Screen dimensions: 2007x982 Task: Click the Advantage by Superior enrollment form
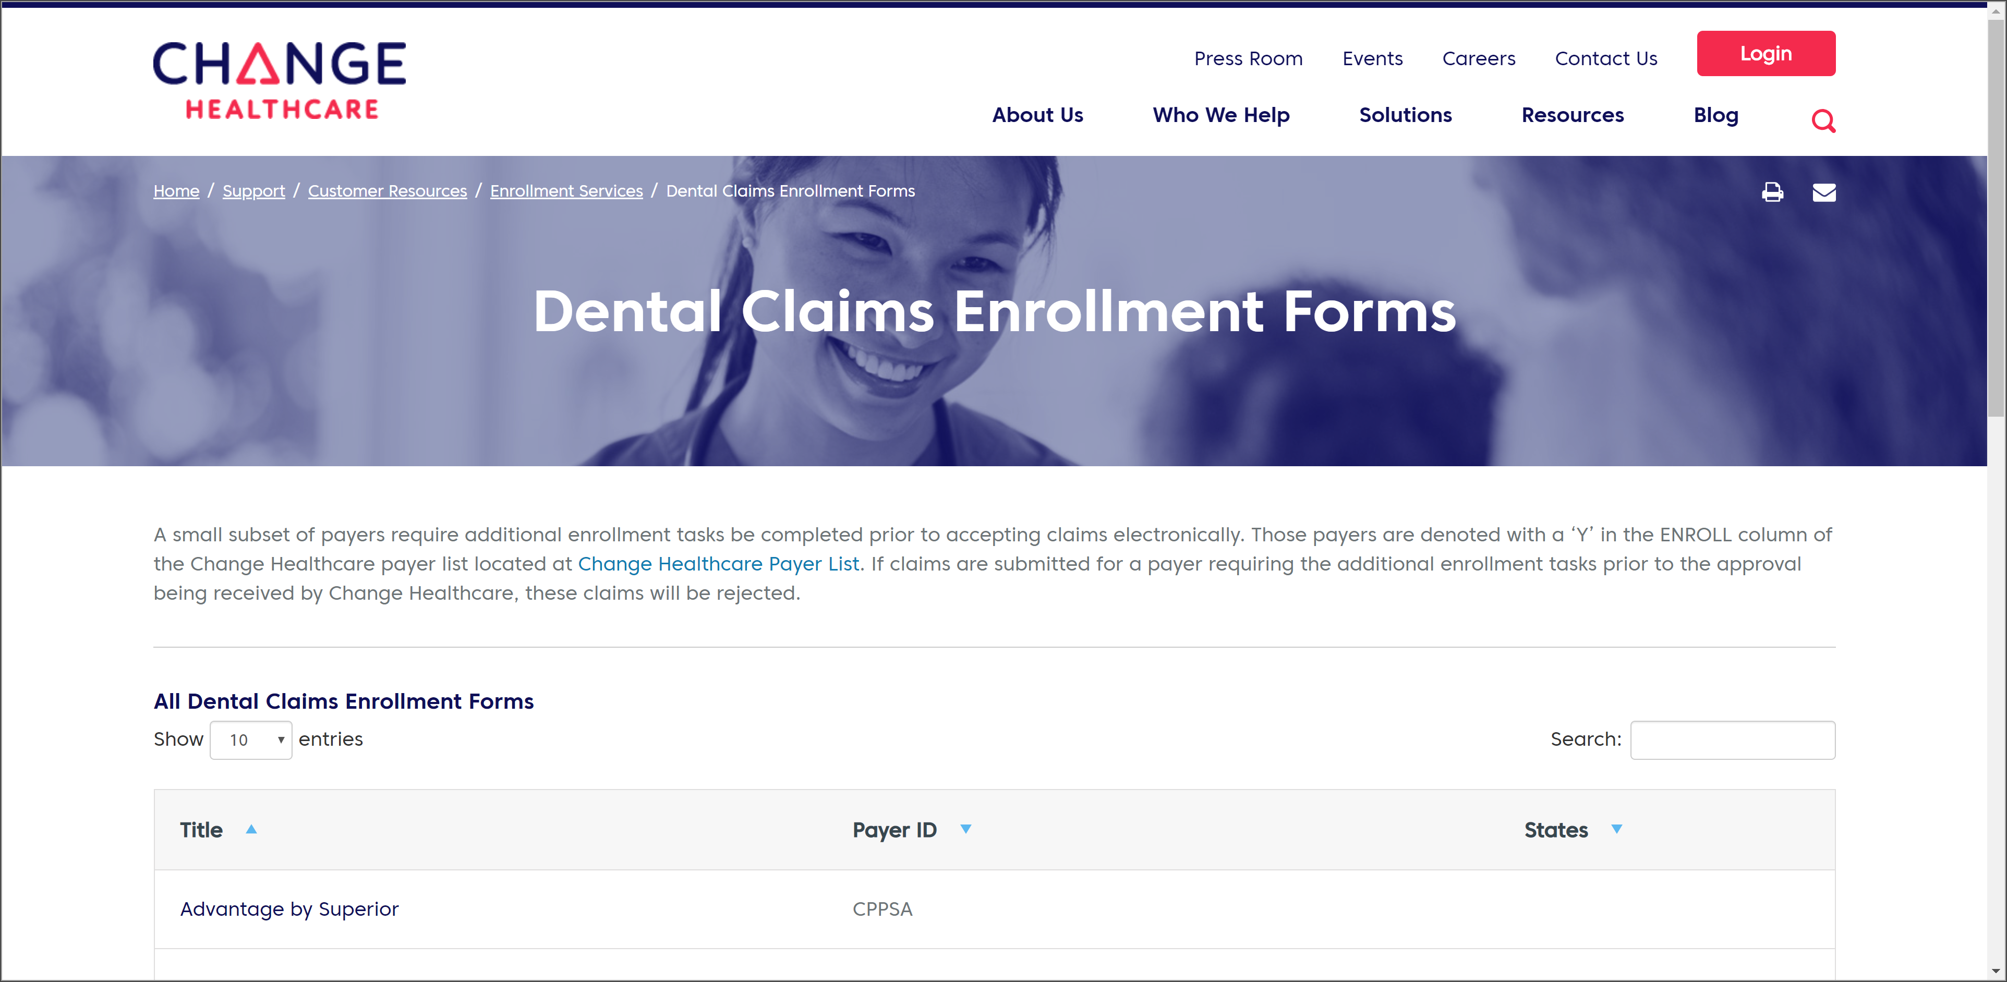coord(289,909)
